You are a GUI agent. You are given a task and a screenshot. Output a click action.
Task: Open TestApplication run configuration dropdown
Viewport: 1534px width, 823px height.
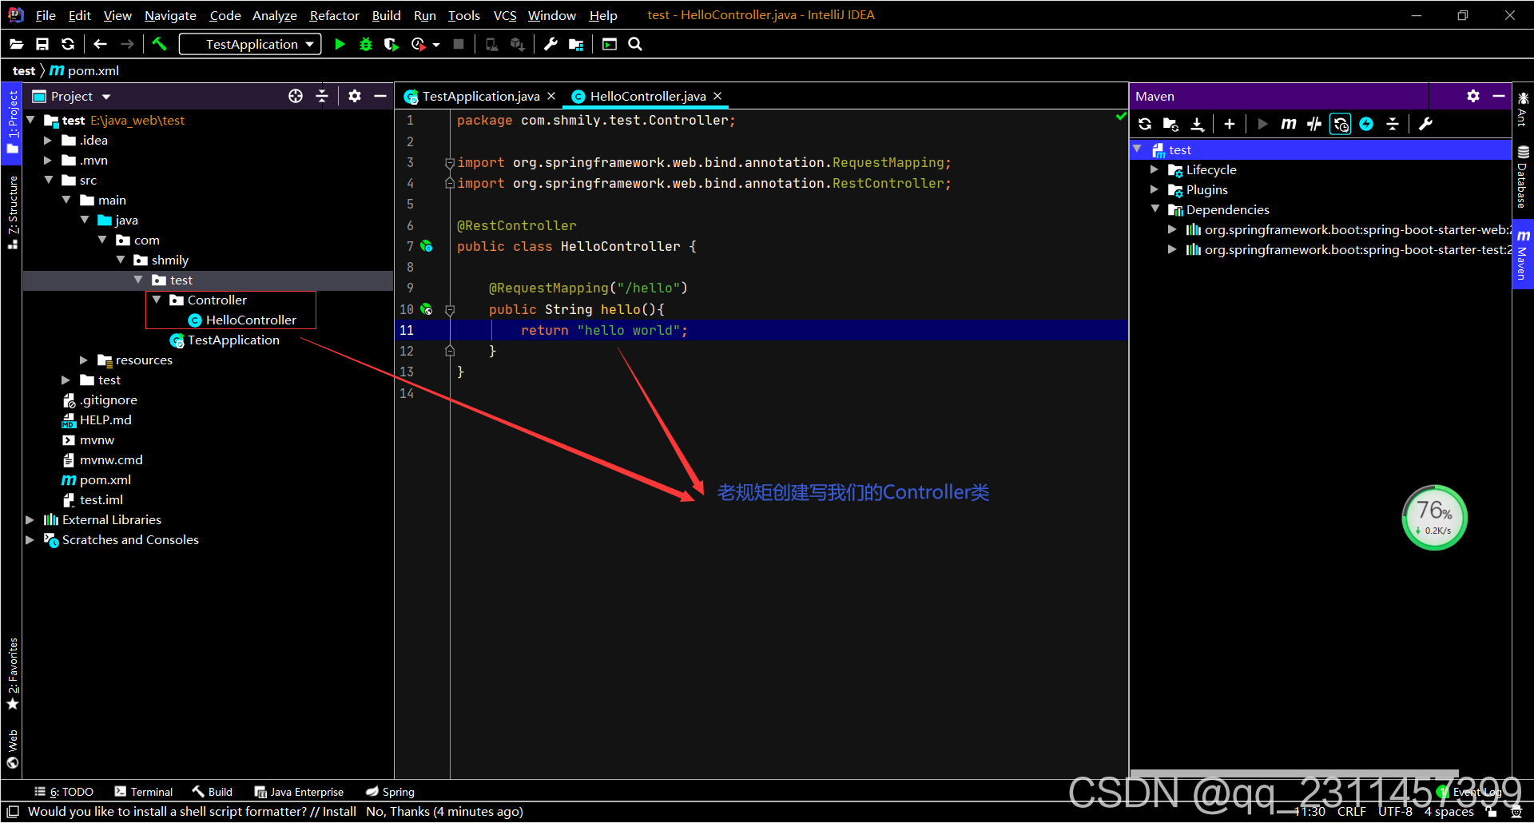coord(250,45)
